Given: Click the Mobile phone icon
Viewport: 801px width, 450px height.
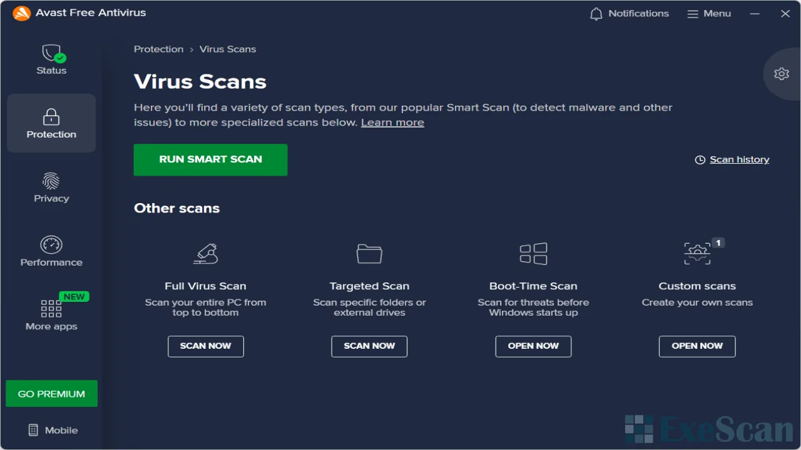Looking at the screenshot, I should 33,430.
